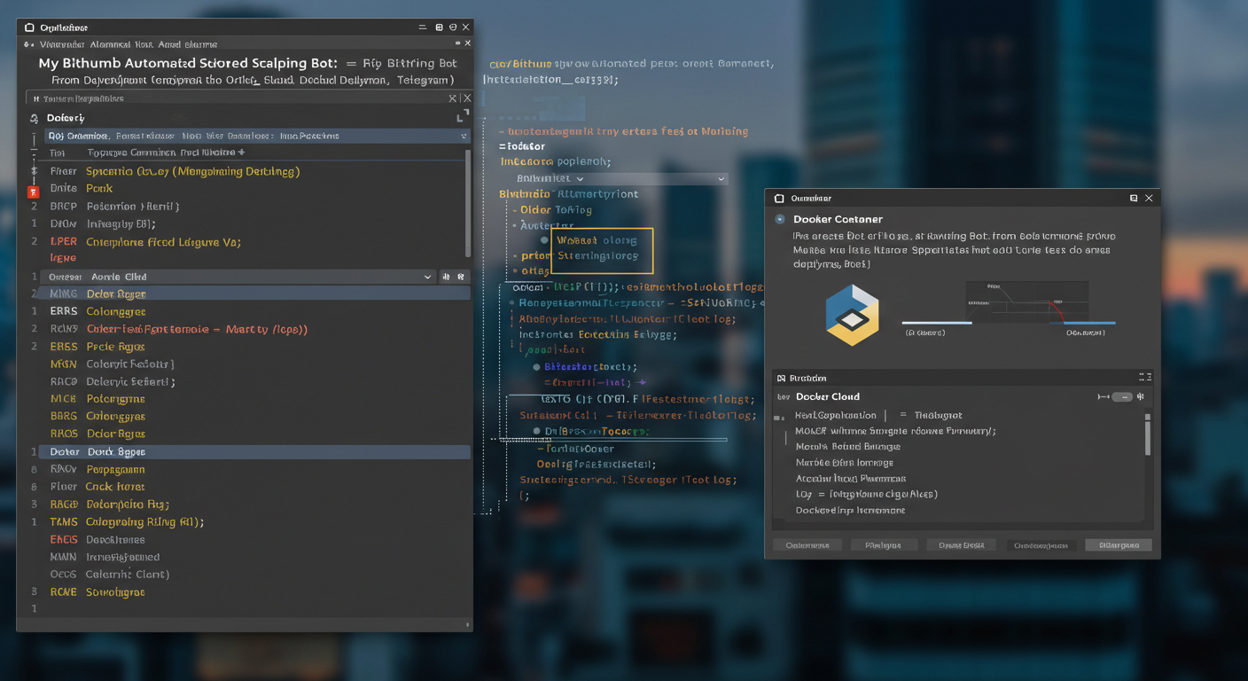Click the first button in the Docker dialog footer
1248x681 pixels.
(x=807, y=545)
